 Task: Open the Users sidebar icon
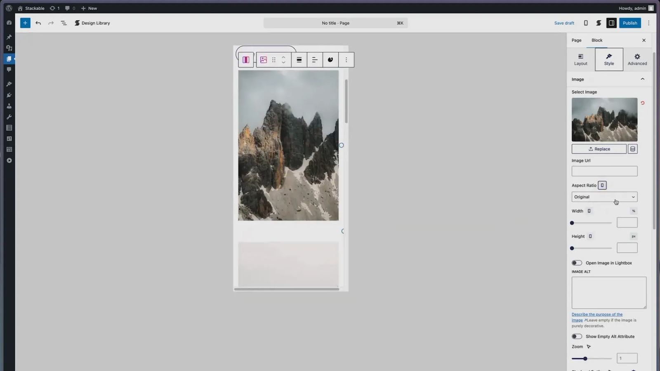(9, 106)
